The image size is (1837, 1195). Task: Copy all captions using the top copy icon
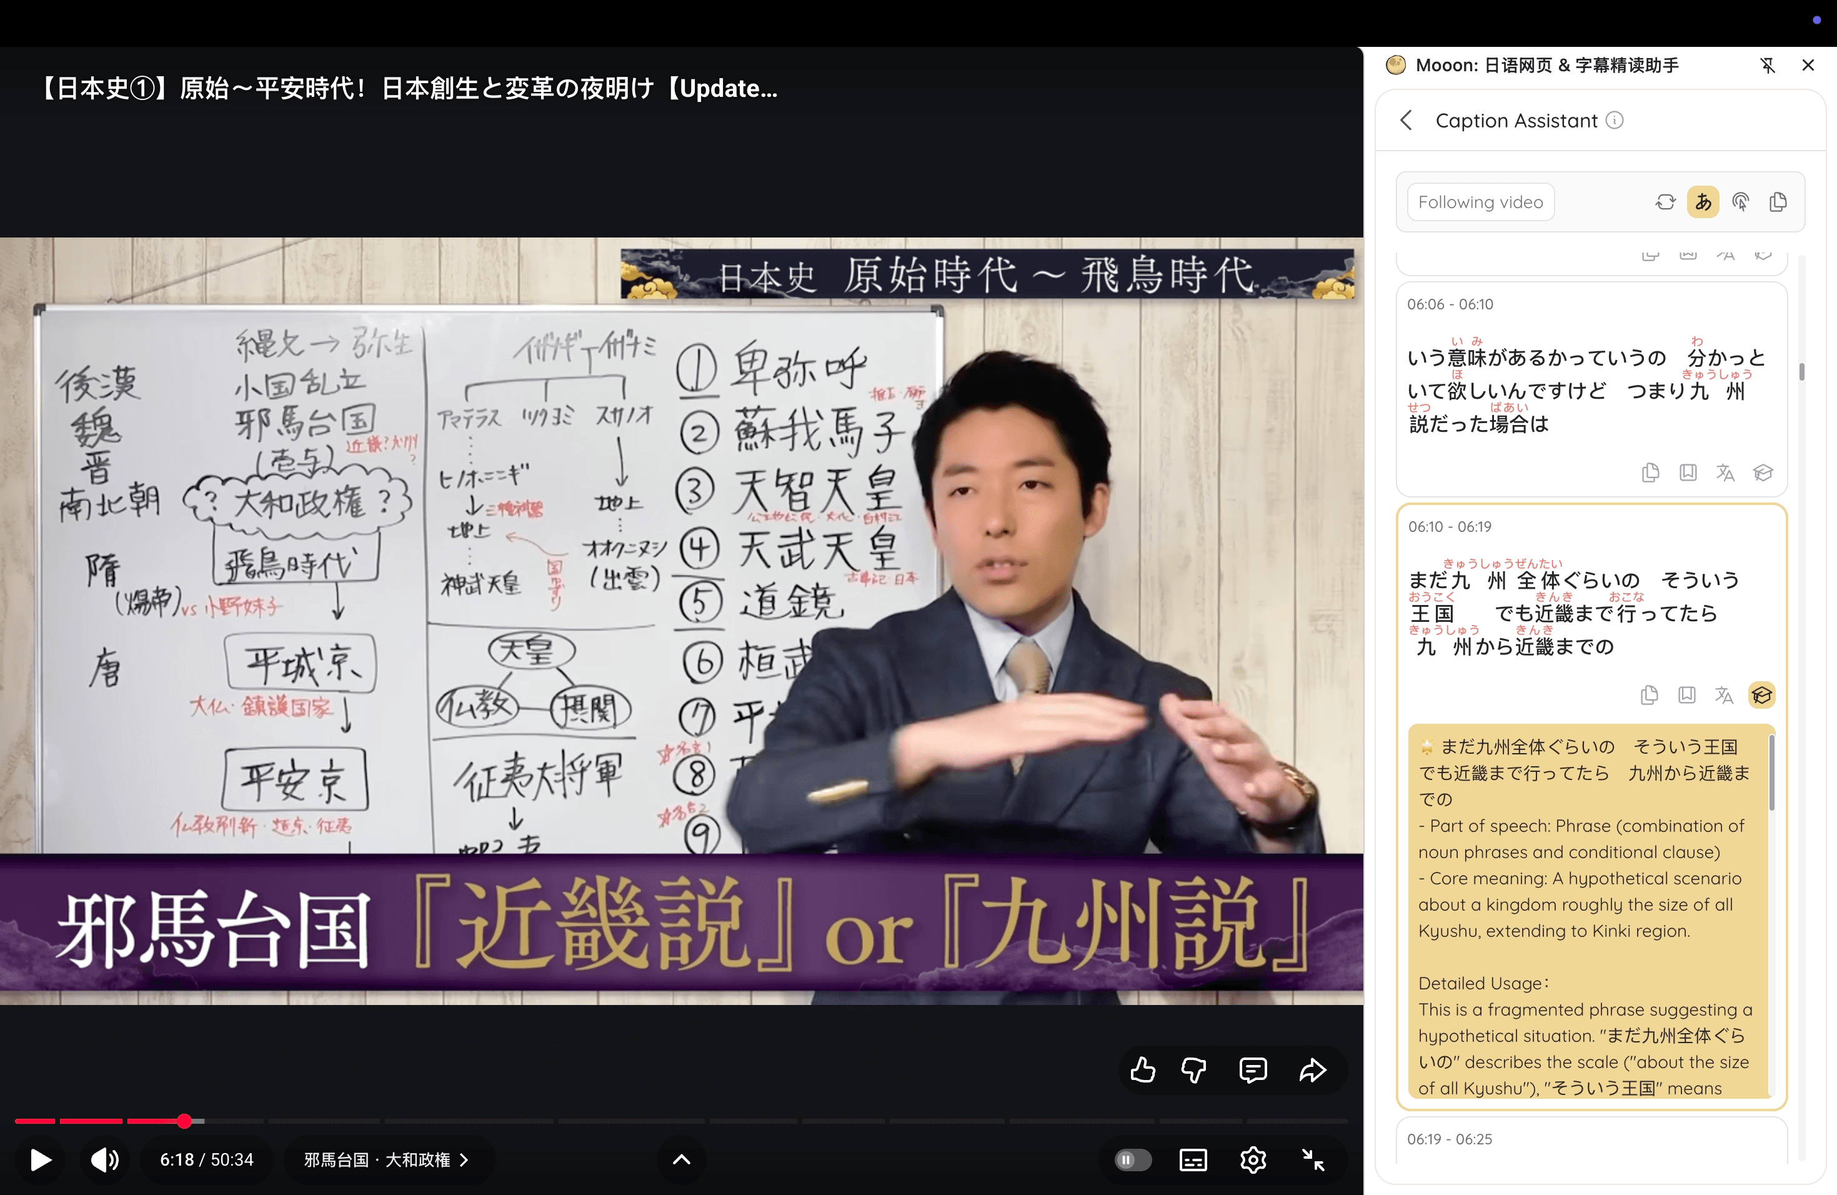[x=1778, y=201]
